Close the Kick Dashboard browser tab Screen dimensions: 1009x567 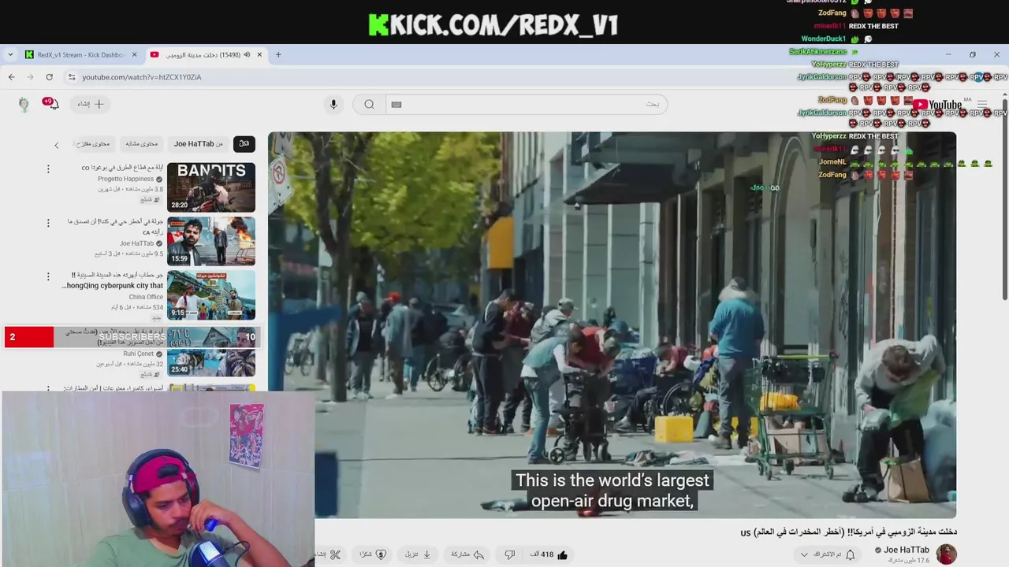[134, 54]
